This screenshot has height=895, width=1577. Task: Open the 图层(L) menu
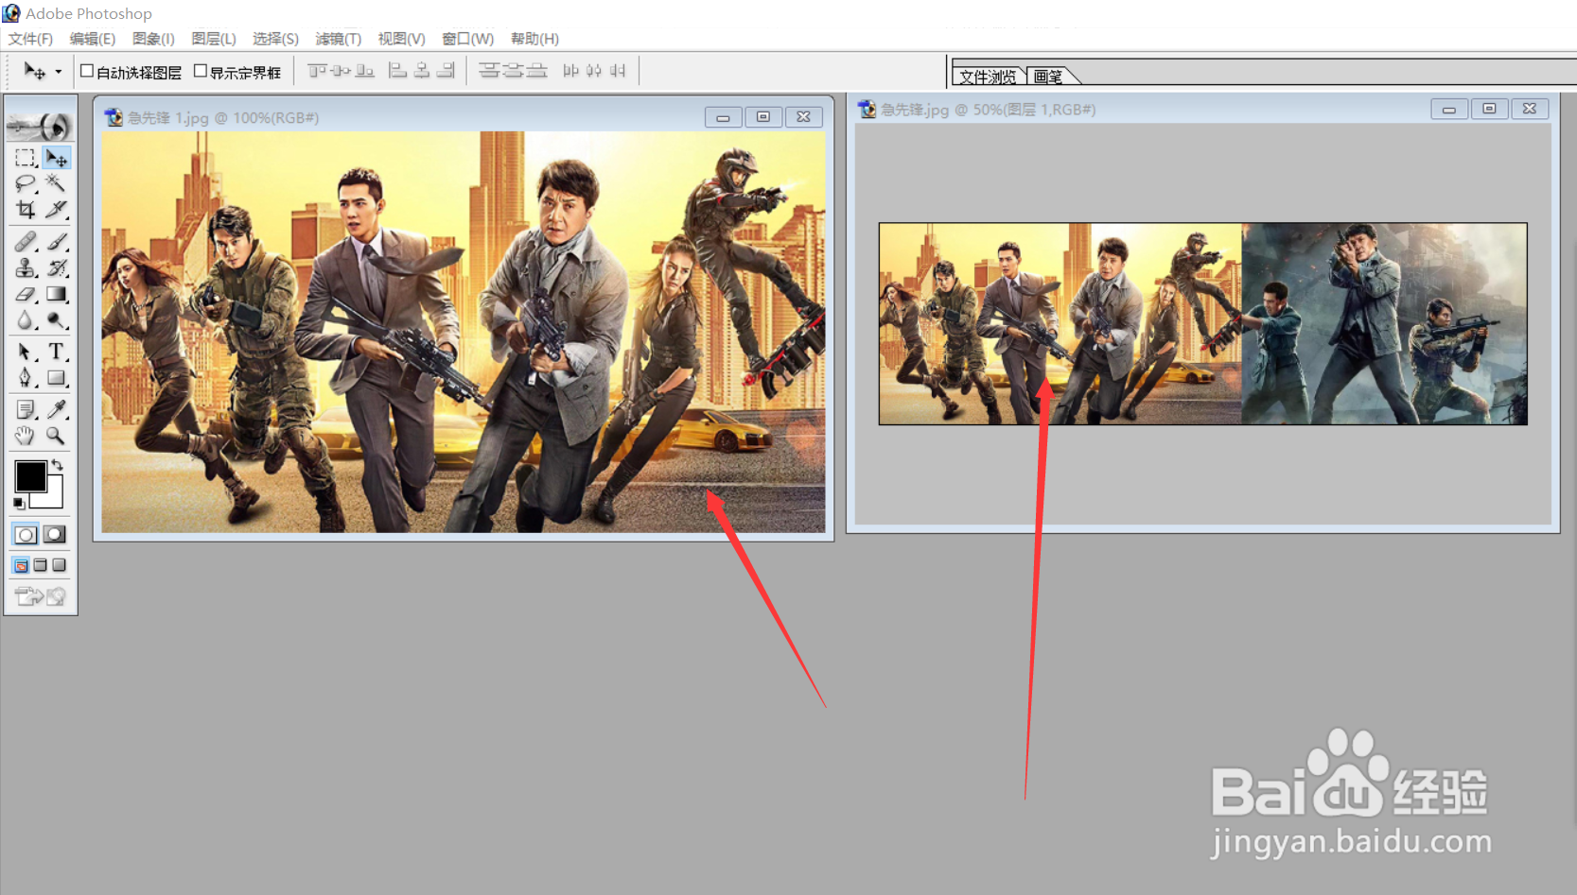click(x=214, y=39)
